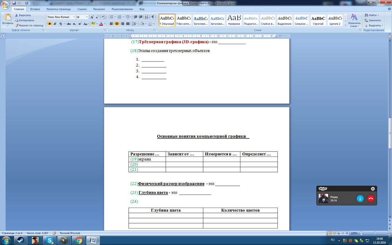Go to the Рецензирование ribbon tab

pyautogui.click(x=122, y=9)
